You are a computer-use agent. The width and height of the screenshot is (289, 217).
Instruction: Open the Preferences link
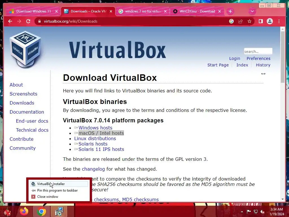[259, 58]
